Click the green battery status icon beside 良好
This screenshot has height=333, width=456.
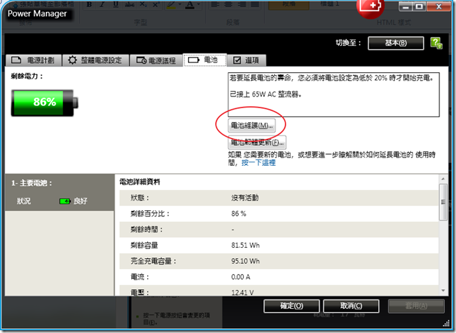[x=65, y=201]
